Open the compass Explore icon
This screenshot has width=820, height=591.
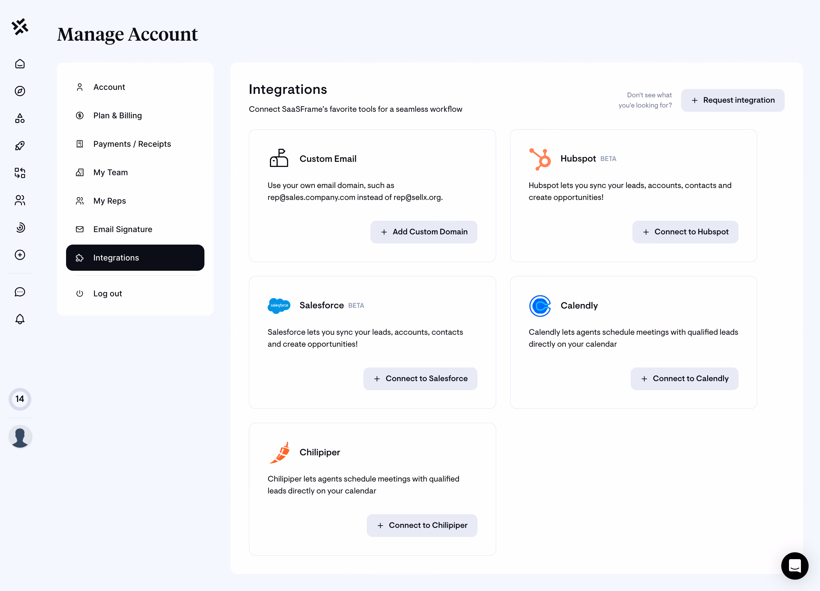click(20, 91)
